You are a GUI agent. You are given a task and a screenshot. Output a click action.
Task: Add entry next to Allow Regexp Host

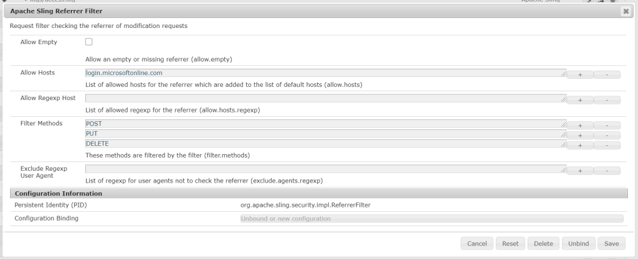coord(580,99)
